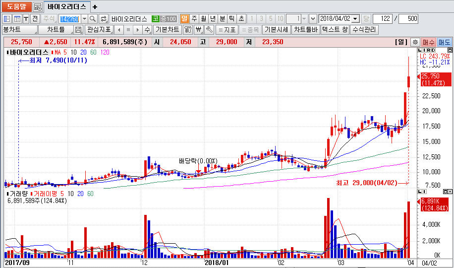Click the 'T' text tool icon

click(26, 19)
